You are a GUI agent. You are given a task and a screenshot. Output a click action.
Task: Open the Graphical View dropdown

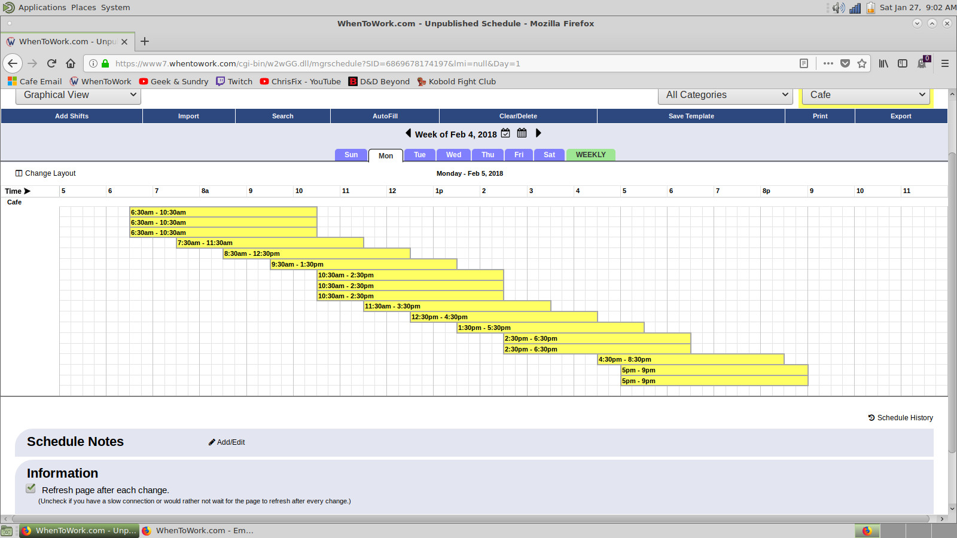78,95
